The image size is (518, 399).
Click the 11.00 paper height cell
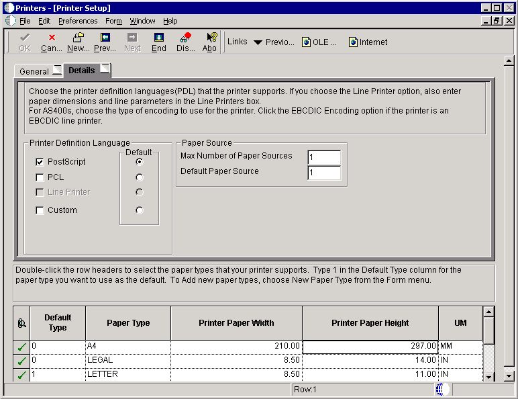click(x=370, y=375)
